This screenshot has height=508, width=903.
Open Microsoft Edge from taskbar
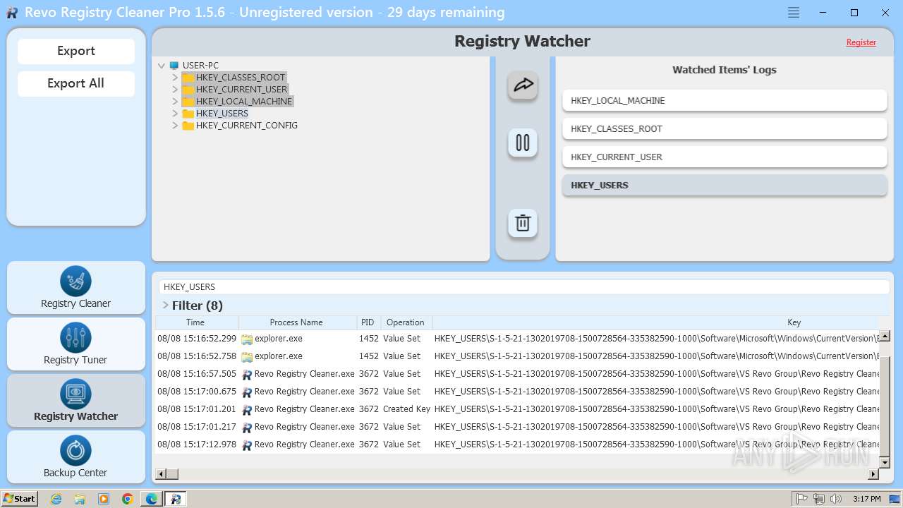(152, 499)
